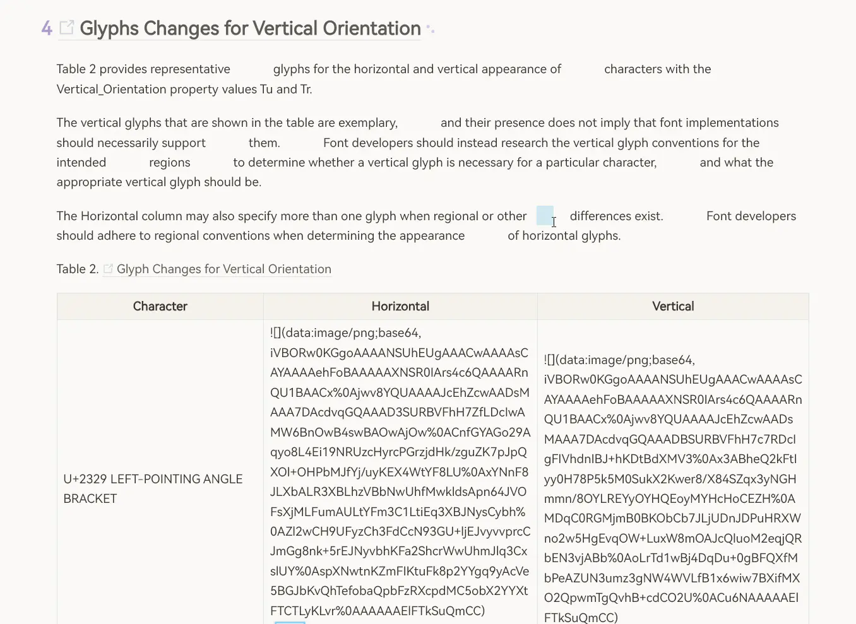Screen dimensions: 856x624
Task: Click the base64 image text in Horizontal cell
Action: click(400, 472)
